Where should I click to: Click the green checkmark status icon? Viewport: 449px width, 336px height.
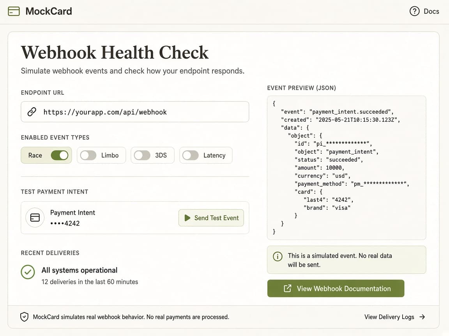point(28,272)
